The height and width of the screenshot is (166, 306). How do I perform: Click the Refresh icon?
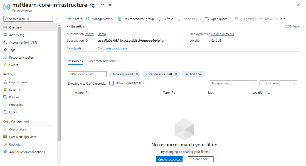[x=159, y=19]
